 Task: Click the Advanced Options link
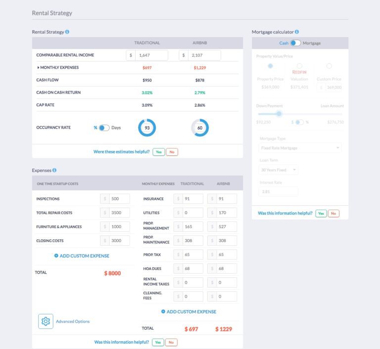point(73,321)
